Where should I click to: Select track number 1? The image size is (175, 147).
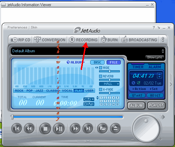pyautogui.click(x=101, y=98)
